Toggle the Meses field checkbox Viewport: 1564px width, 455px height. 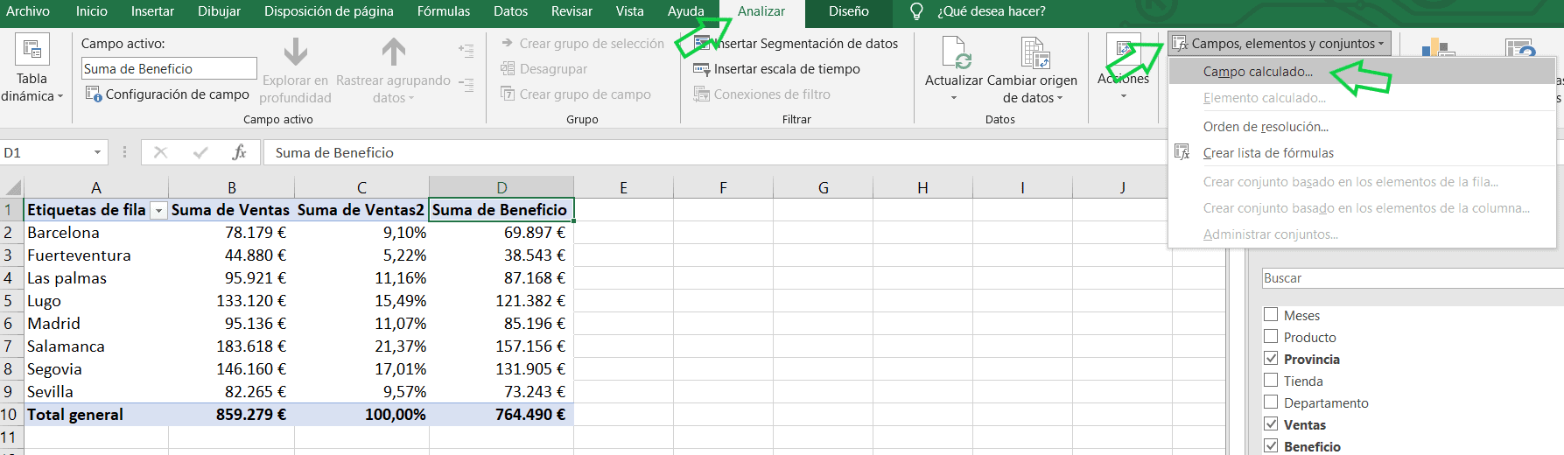1271,314
